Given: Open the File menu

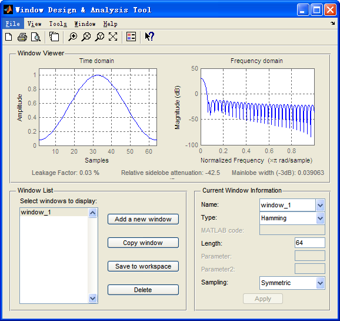Looking at the screenshot, I should (x=12, y=24).
